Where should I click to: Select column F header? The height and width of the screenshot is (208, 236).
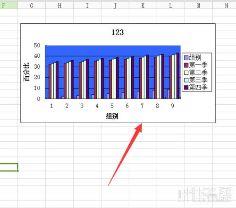click(x=8, y=6)
